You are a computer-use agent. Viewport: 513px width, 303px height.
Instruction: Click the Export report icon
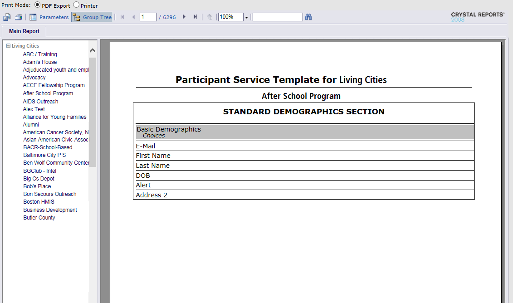tap(7, 17)
